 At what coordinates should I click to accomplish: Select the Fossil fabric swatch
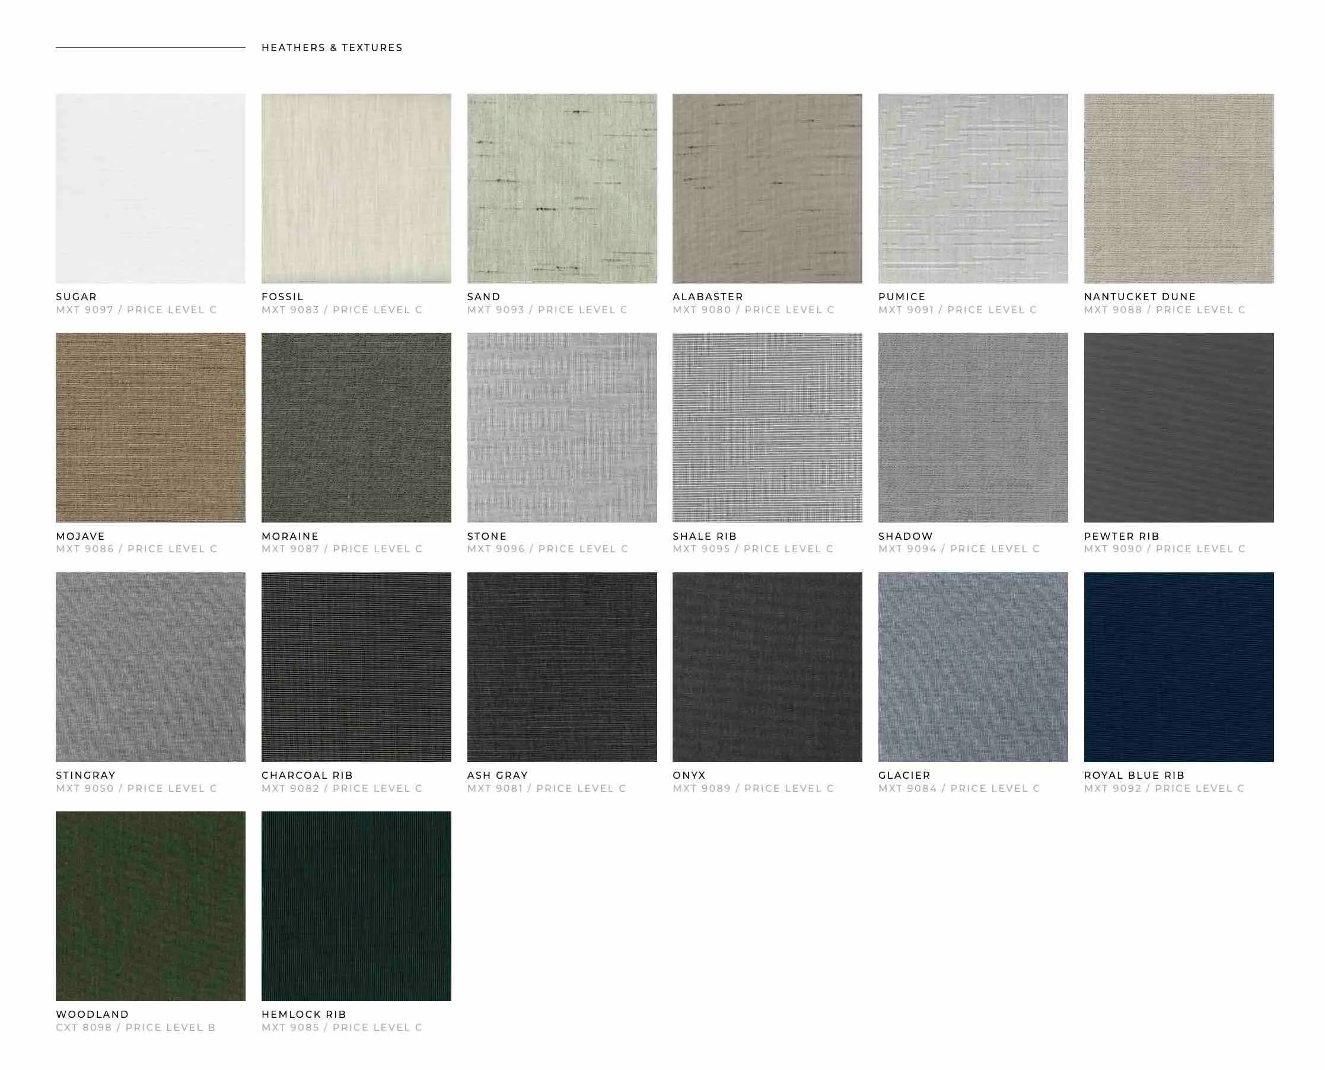coord(356,189)
